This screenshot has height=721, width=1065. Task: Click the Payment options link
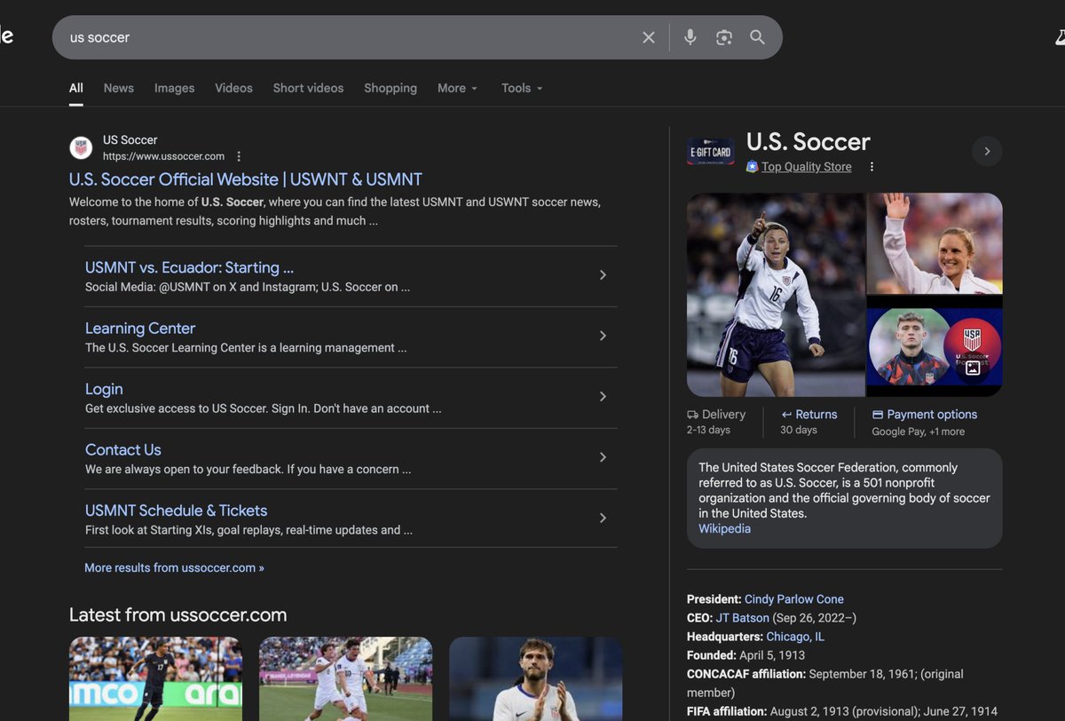point(932,415)
